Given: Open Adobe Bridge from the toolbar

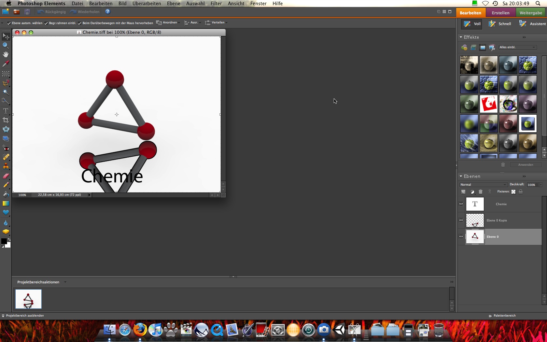Looking at the screenshot, I should (16, 12).
